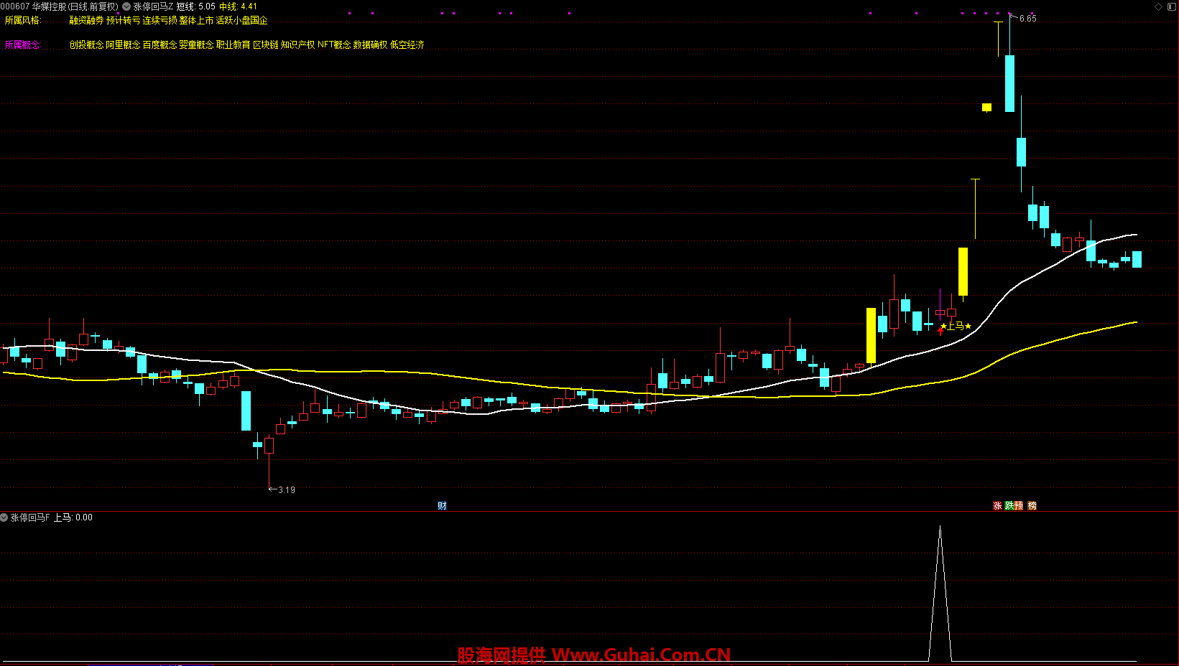The image size is (1179, 666).
Task: Open the 涨停回马Z indicator dropdown arrow
Action: [126, 6]
